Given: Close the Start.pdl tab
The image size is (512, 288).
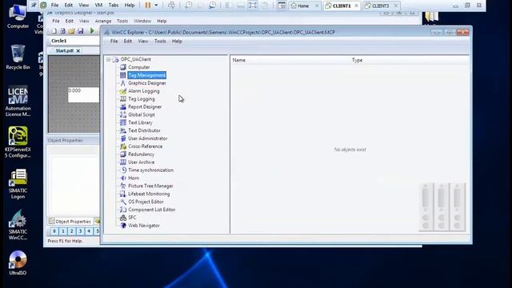Looking at the screenshot, I should click(x=78, y=51).
